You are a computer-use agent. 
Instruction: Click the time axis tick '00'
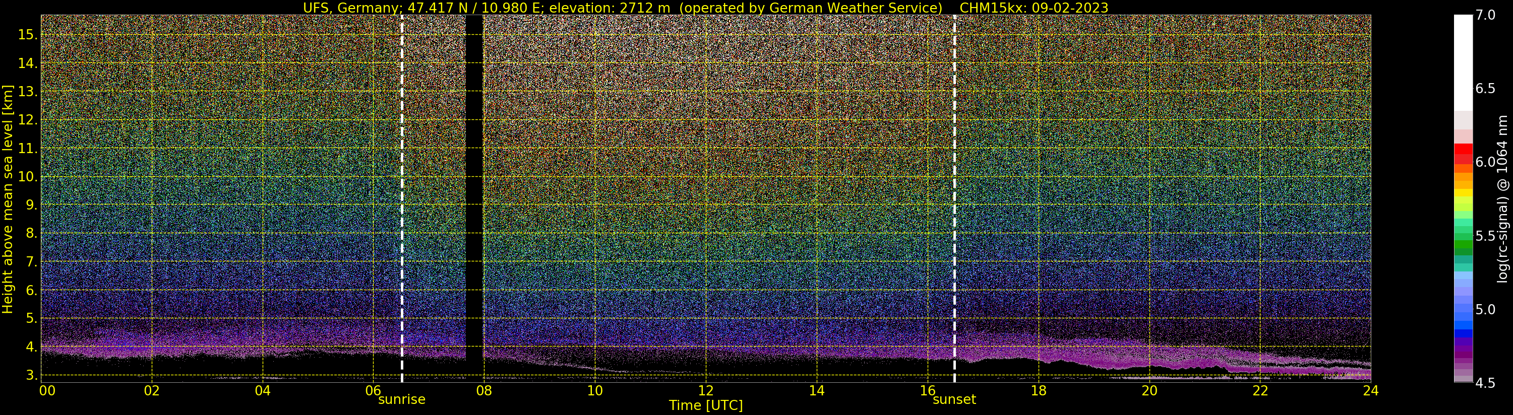(47, 390)
